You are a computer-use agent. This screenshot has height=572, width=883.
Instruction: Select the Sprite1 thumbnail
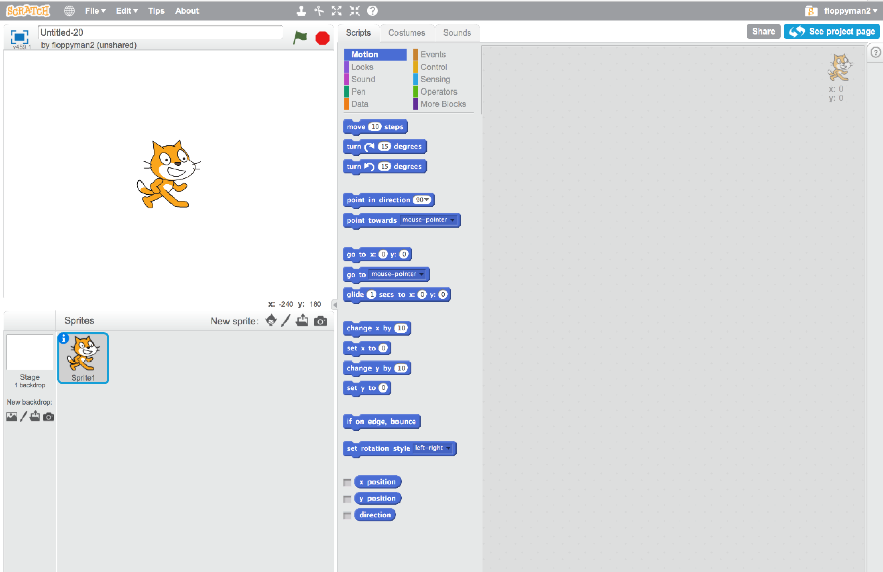click(x=83, y=357)
